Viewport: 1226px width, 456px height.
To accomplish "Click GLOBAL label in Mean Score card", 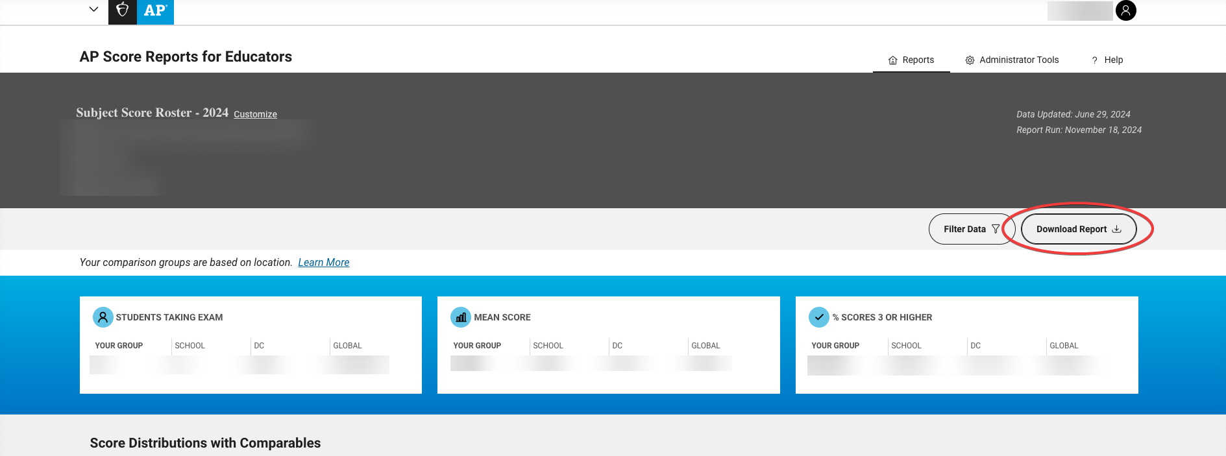I will pyautogui.click(x=705, y=346).
